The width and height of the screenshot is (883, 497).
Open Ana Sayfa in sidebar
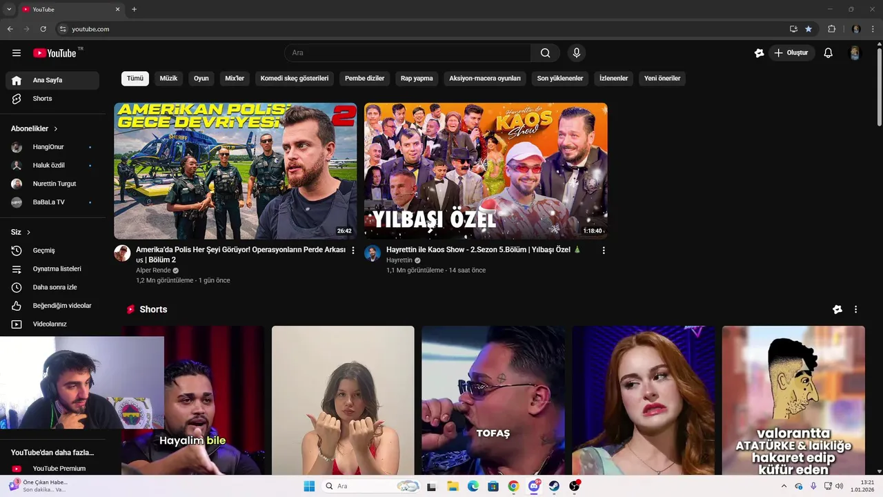[52, 80]
